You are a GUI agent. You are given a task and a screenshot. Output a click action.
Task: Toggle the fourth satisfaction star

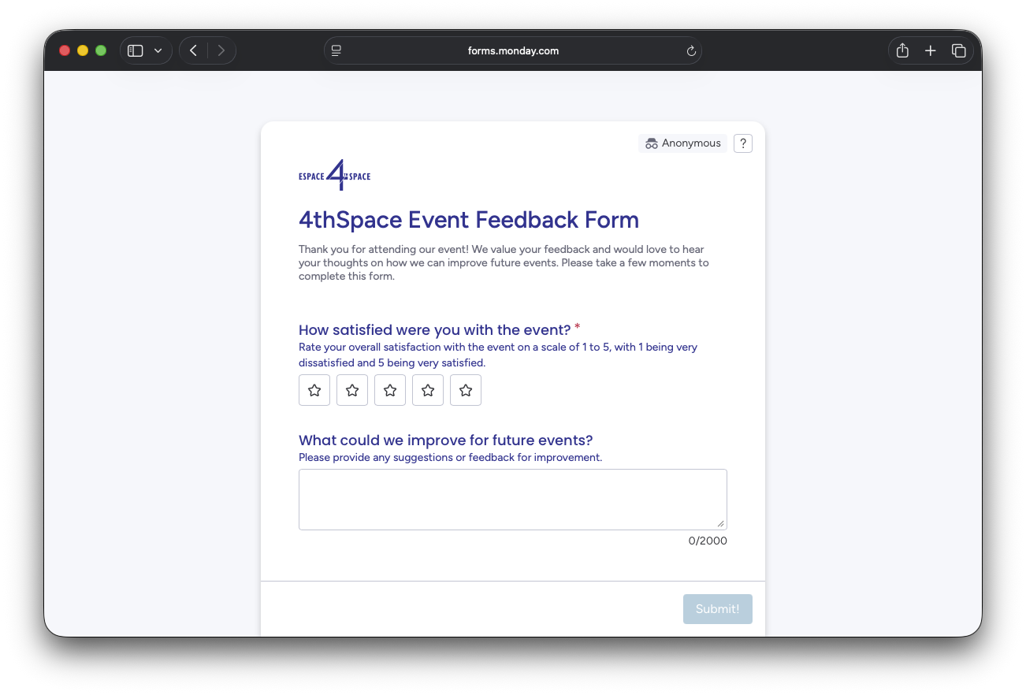tap(427, 389)
